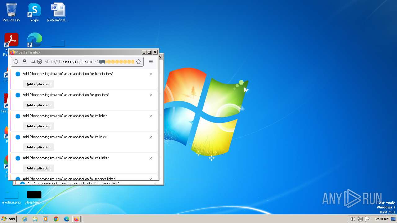Open Adobe Acrobat Reader desktop icon
The image size is (397, 223).
(x=11, y=40)
